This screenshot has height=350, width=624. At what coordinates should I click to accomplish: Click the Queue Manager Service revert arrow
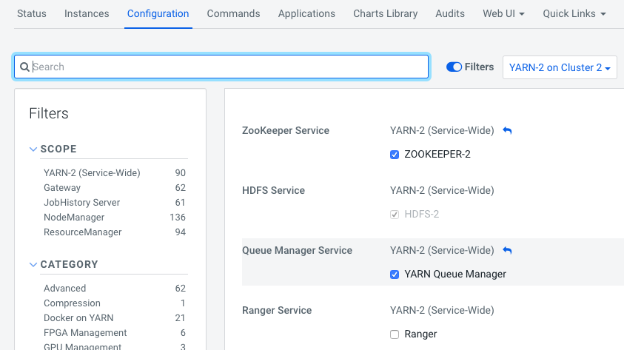click(x=507, y=251)
